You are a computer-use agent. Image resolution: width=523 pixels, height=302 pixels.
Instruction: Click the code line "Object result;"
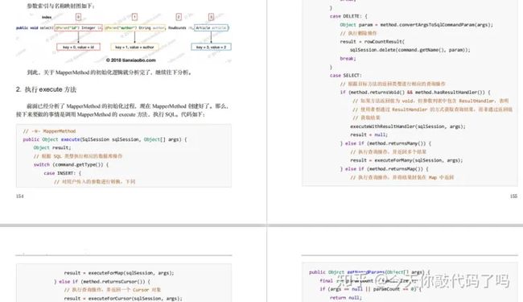[52, 147]
